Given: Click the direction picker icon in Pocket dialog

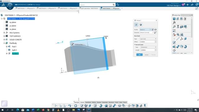Looking at the screenshot, I should (155, 33).
